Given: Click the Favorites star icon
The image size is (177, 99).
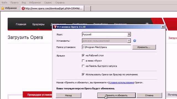Looking at the screenshot, I should (3, 8).
